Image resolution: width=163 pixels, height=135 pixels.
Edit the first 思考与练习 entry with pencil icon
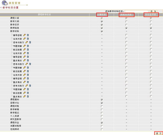pos(27,42)
